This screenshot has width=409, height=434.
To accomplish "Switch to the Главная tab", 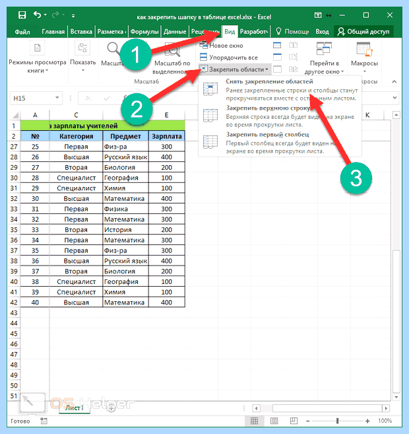I will 53,32.
